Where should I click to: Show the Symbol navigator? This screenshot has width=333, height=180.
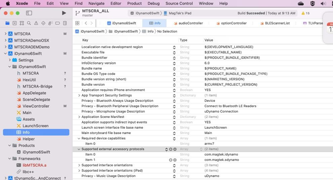(x=22, y=23)
